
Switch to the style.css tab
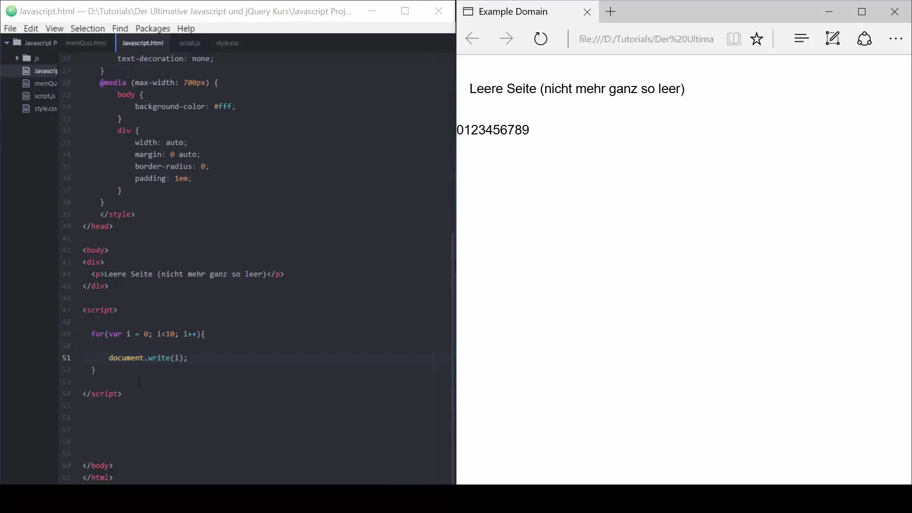pyautogui.click(x=228, y=43)
